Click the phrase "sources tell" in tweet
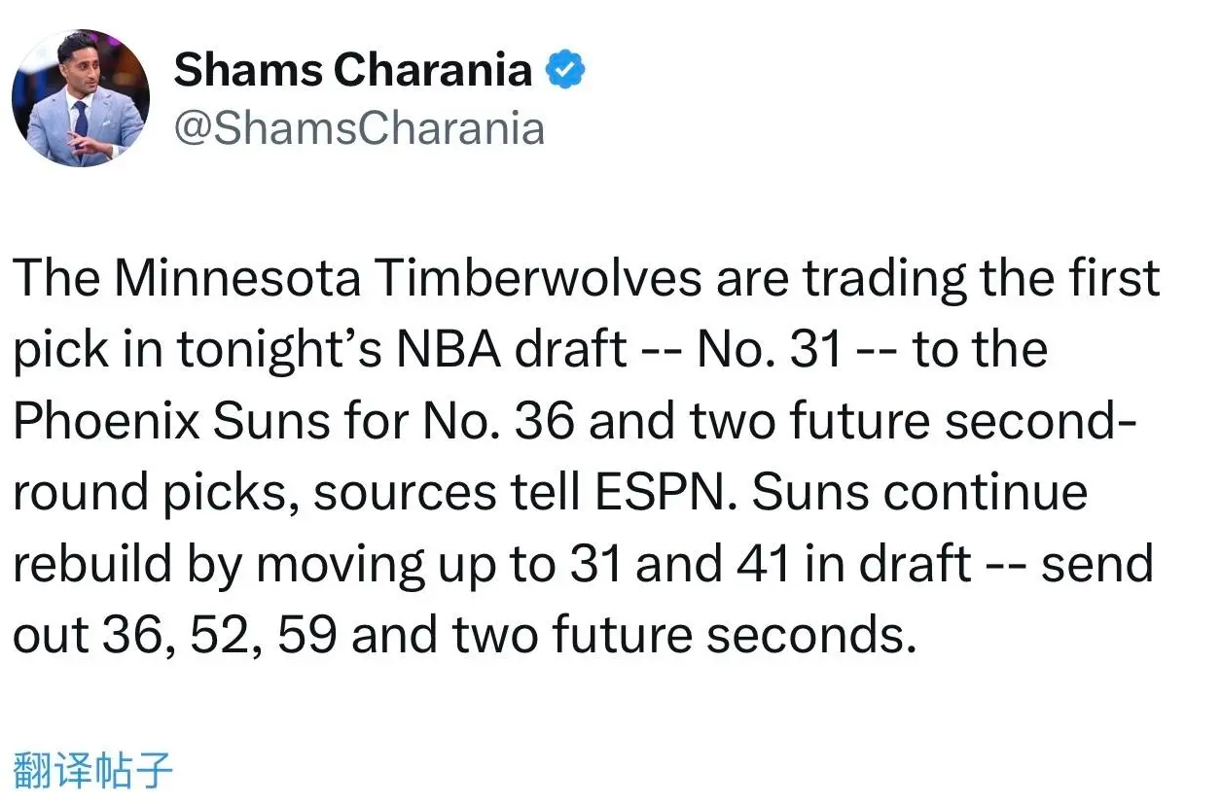Viewport: 1222px width, 804px height. tap(454, 492)
